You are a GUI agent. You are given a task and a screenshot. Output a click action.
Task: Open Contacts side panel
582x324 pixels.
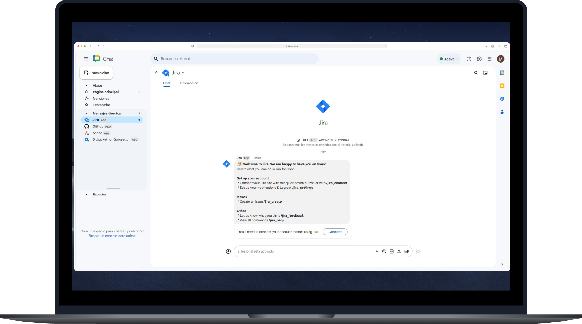pyautogui.click(x=502, y=112)
